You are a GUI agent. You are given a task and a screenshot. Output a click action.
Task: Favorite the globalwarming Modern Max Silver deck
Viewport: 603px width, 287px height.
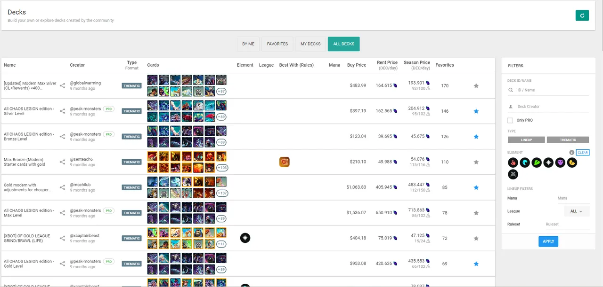[476, 86]
